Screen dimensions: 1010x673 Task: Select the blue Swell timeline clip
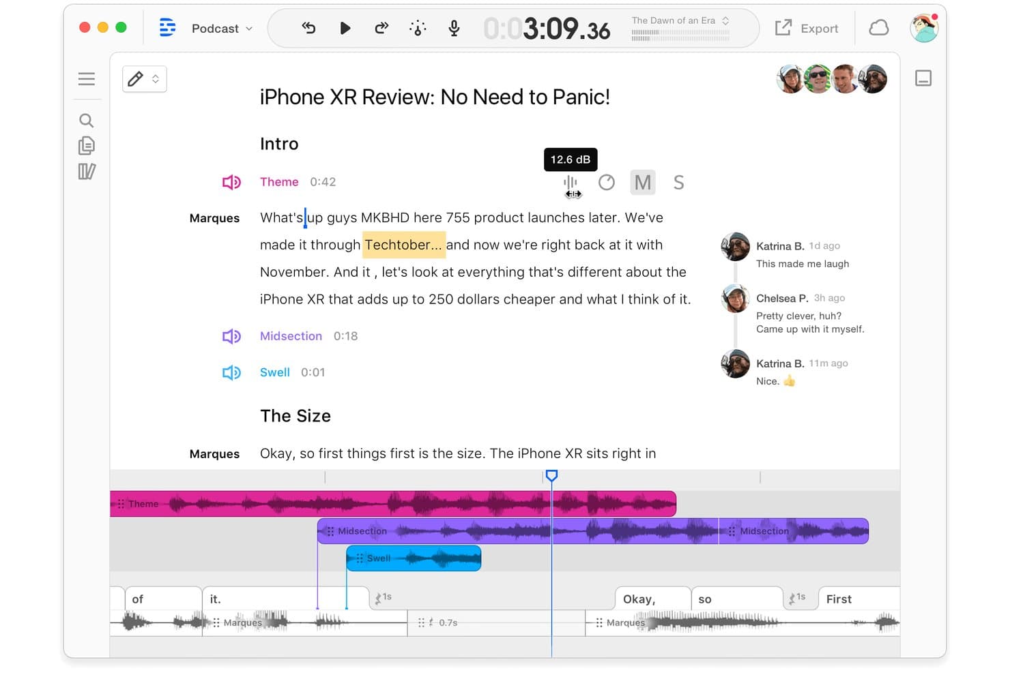pos(414,558)
